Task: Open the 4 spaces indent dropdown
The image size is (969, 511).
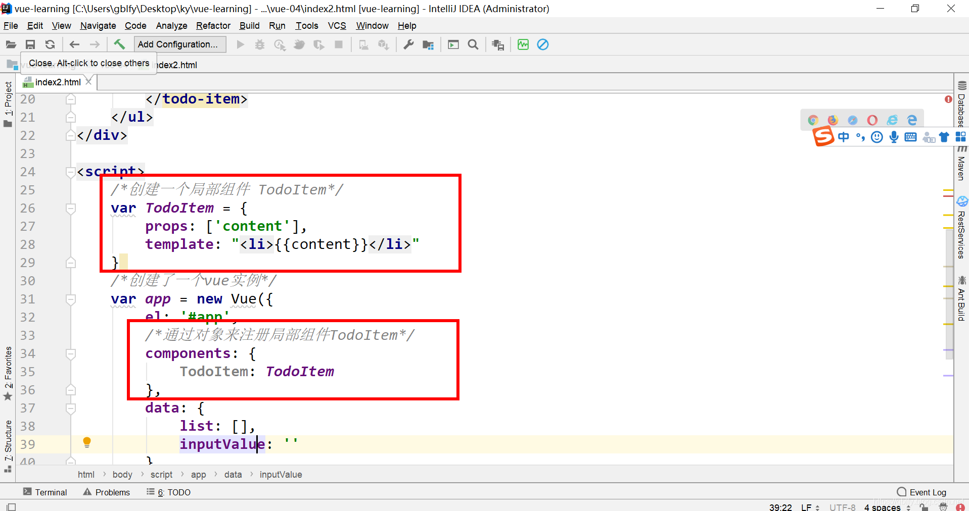Action: pos(887,507)
